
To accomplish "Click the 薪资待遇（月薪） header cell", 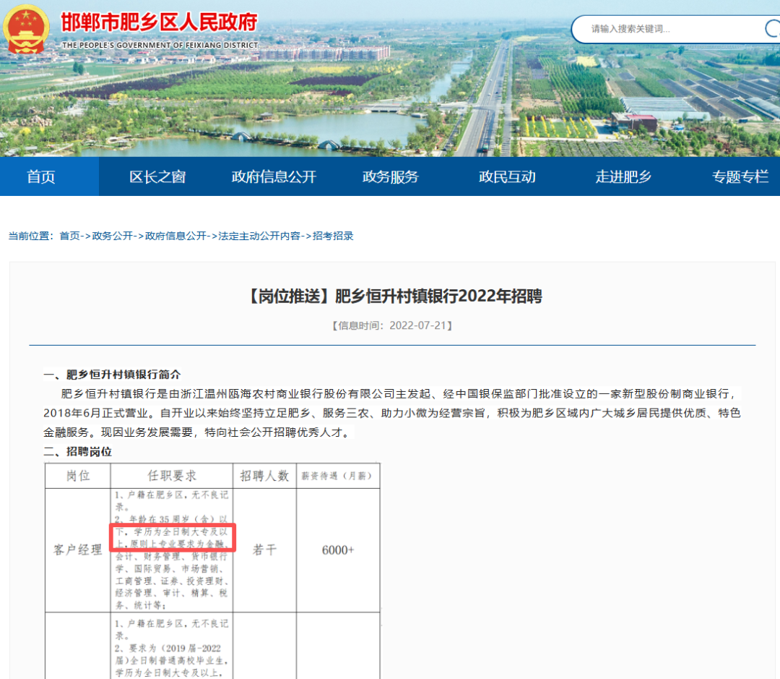I will tap(338, 476).
